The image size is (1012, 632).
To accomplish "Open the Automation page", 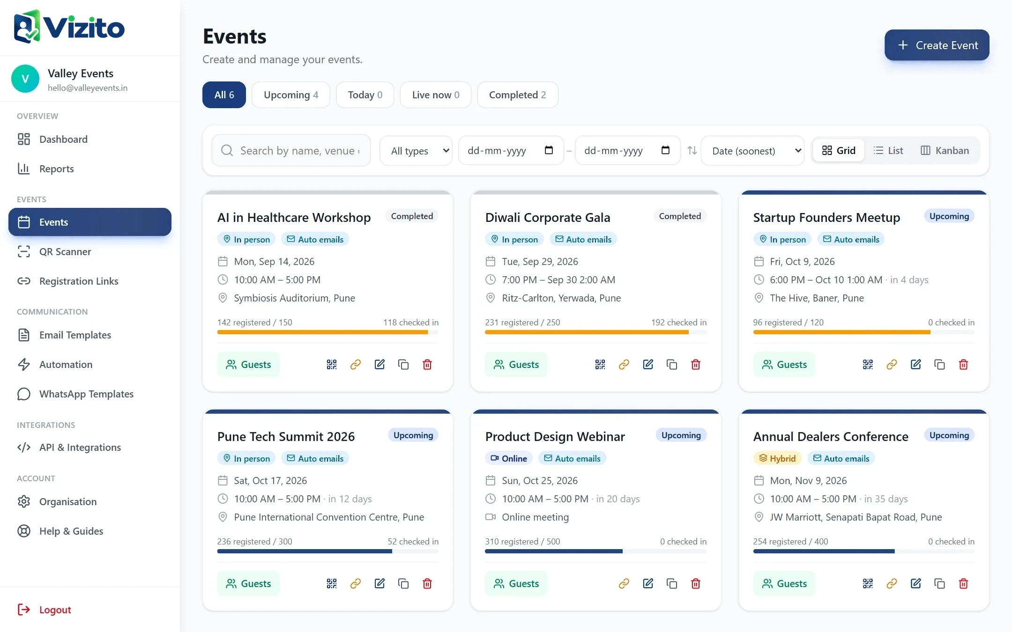I will (x=90, y=364).
